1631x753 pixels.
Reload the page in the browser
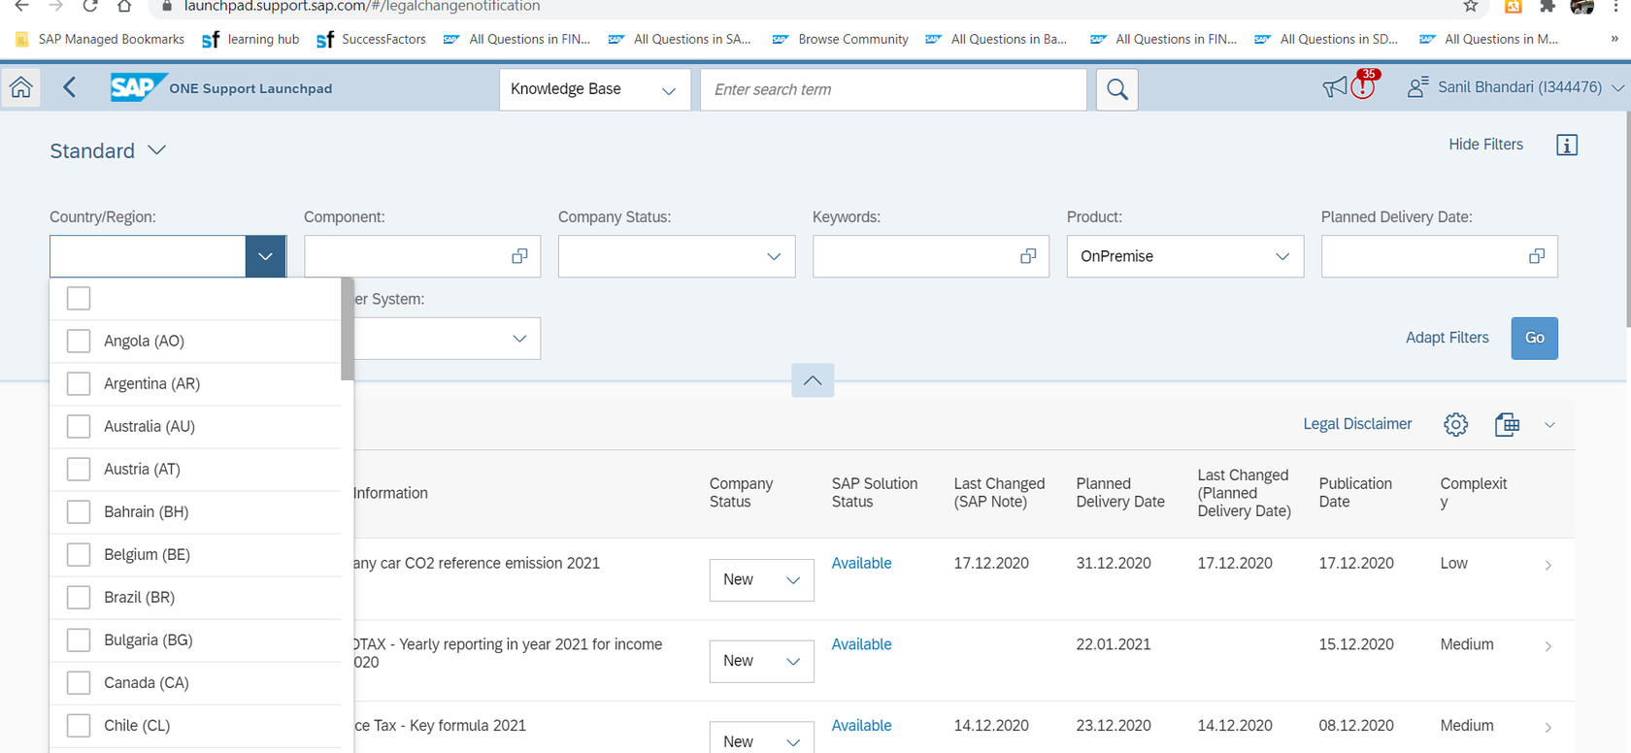click(x=89, y=6)
